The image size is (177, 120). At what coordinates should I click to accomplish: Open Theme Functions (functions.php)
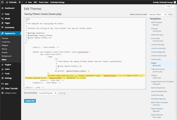(158, 69)
